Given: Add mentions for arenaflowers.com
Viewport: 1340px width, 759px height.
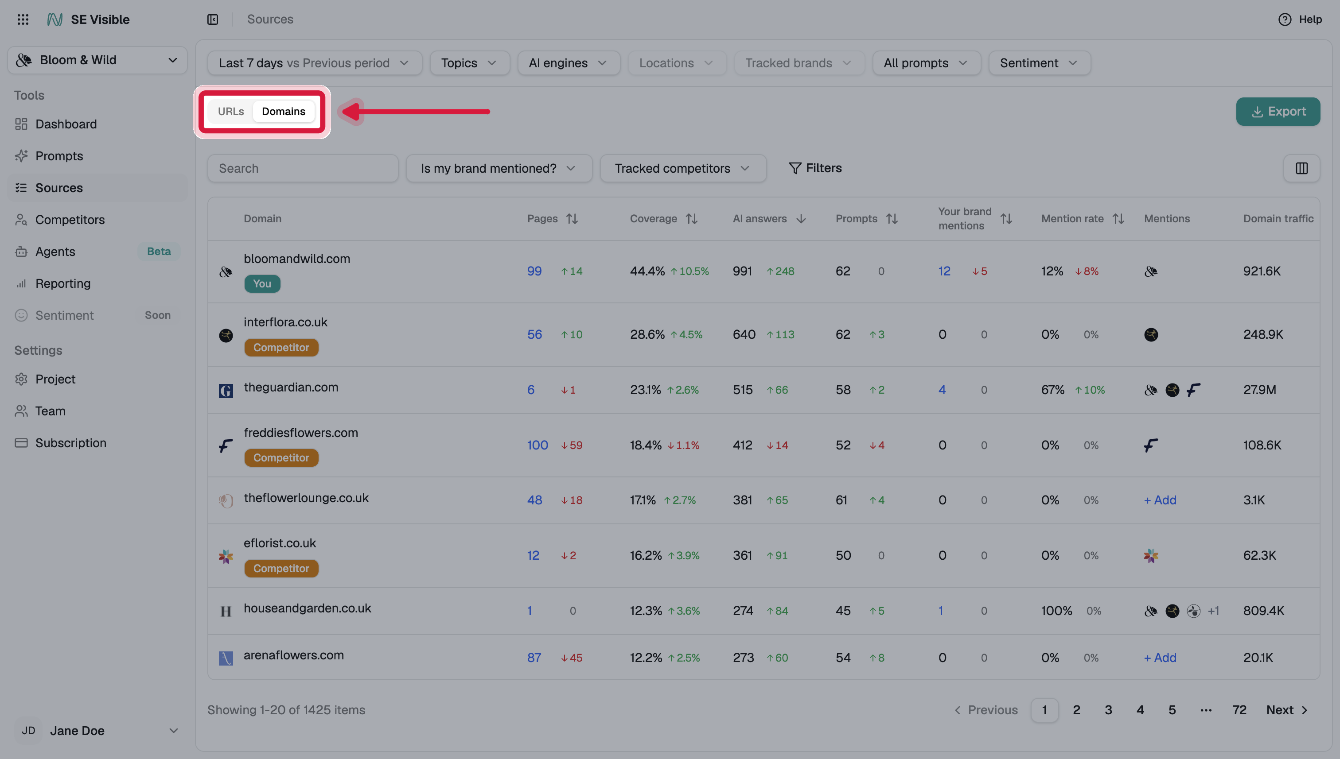Looking at the screenshot, I should point(1160,658).
